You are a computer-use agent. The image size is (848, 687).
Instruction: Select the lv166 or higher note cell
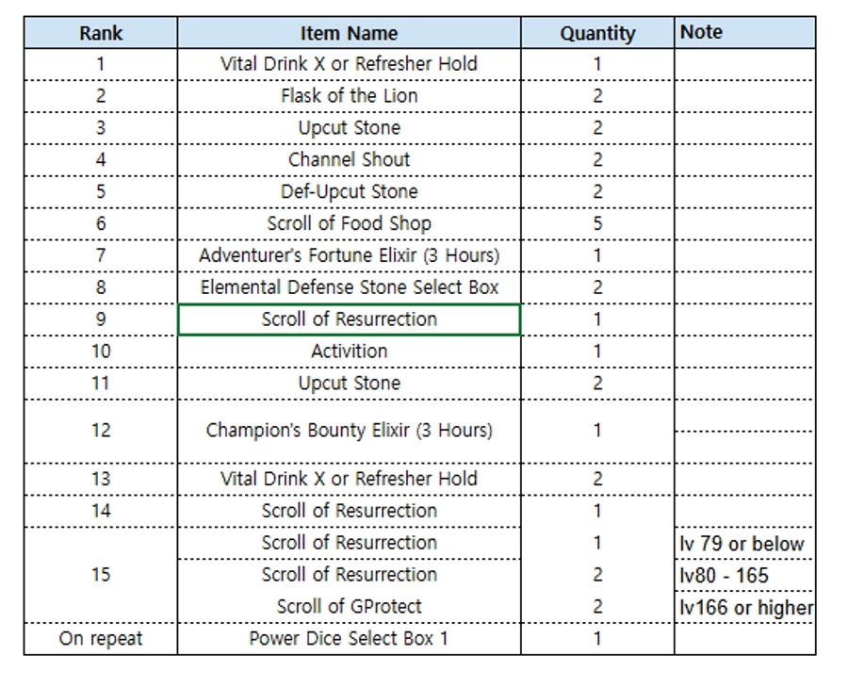point(744,607)
